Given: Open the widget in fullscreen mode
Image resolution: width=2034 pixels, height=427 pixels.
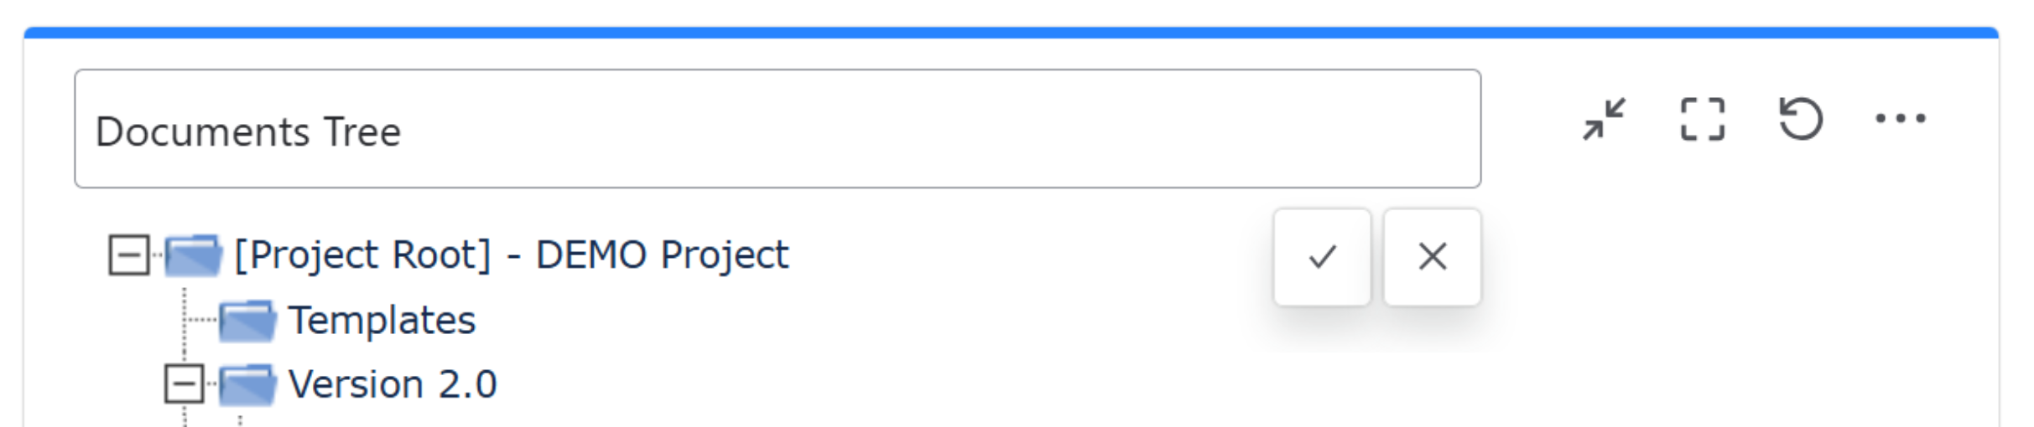Looking at the screenshot, I should (1702, 120).
